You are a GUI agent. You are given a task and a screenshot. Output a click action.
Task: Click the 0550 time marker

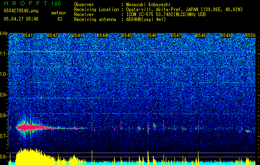pyautogui.click(x=250, y=35)
